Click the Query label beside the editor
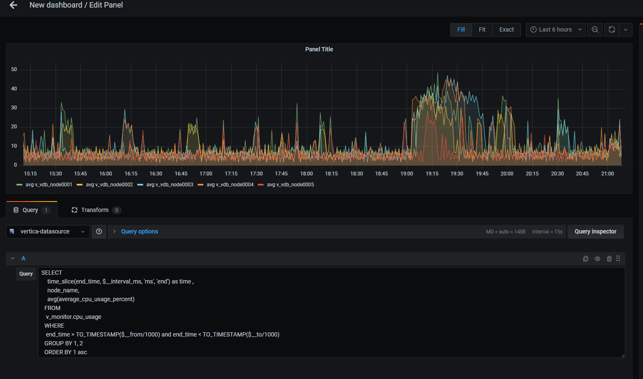Viewport: 643px width, 379px height. tap(26, 273)
